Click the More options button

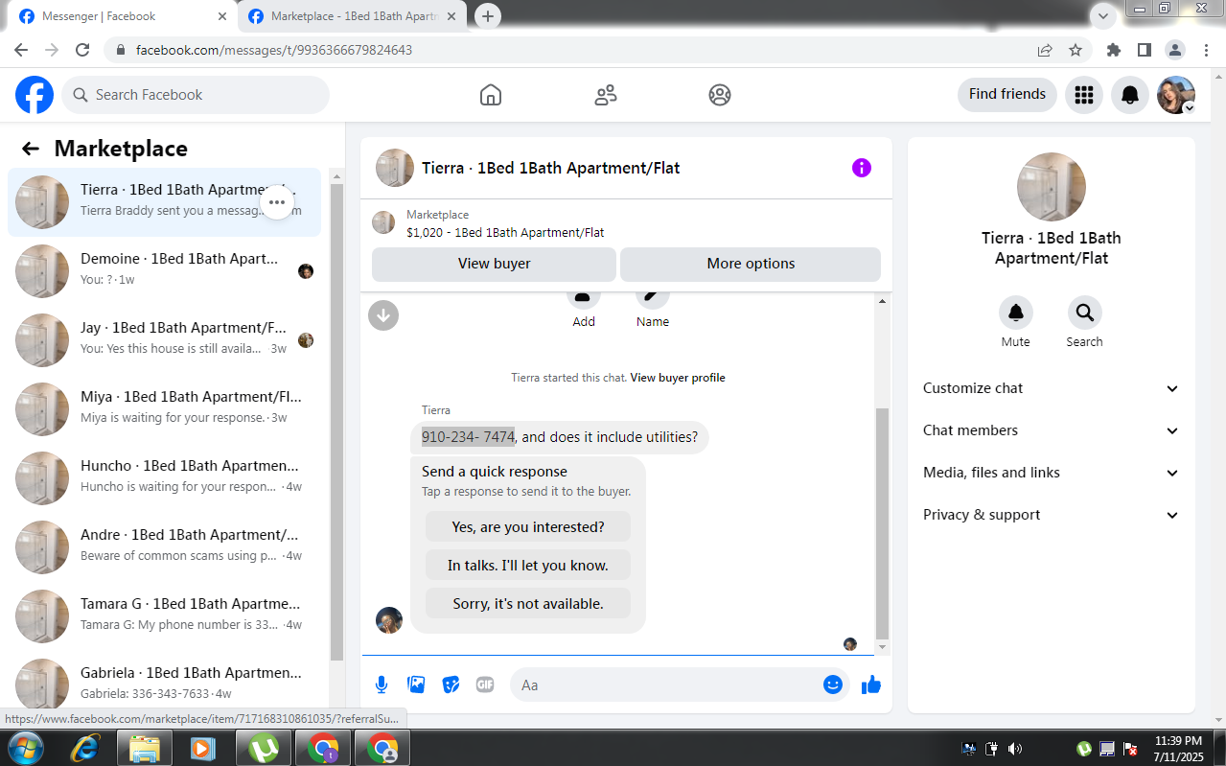pos(751,264)
